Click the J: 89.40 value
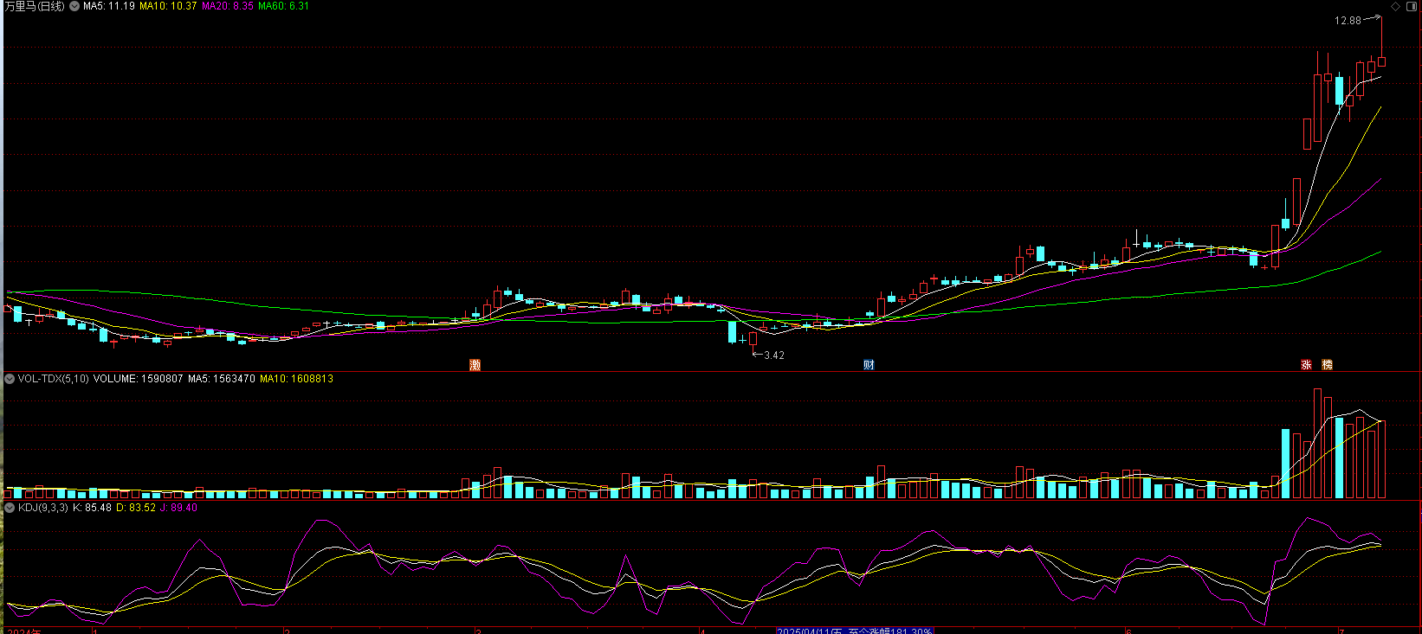The width and height of the screenshot is (1422, 634). [179, 508]
